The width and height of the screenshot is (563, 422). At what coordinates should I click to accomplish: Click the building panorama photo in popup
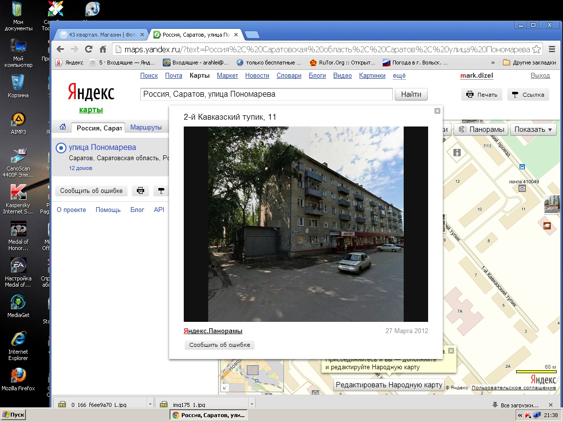point(306,224)
